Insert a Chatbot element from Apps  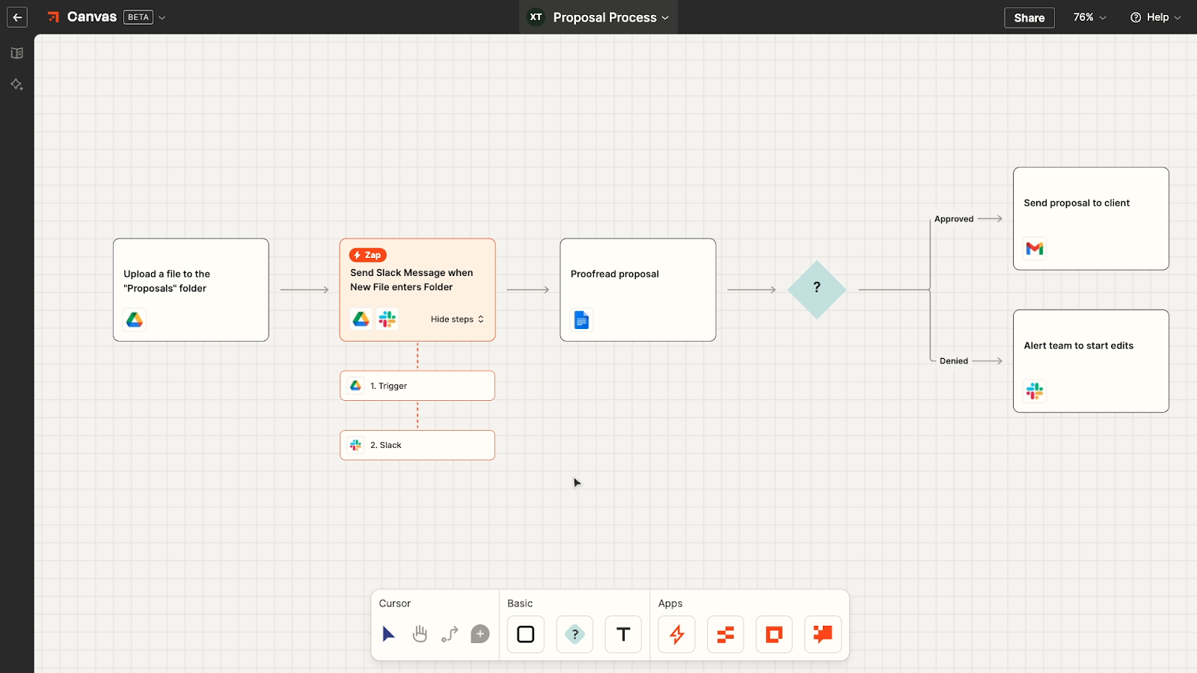tap(822, 634)
